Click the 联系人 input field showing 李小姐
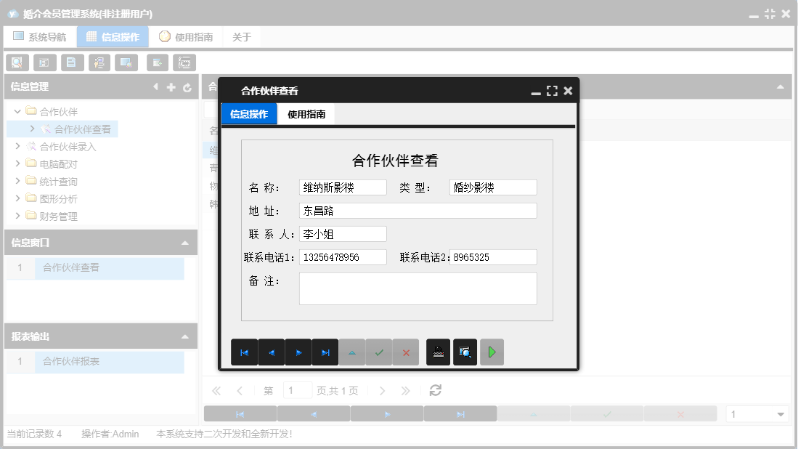Screen dimensions: 798x449 [x=343, y=233]
